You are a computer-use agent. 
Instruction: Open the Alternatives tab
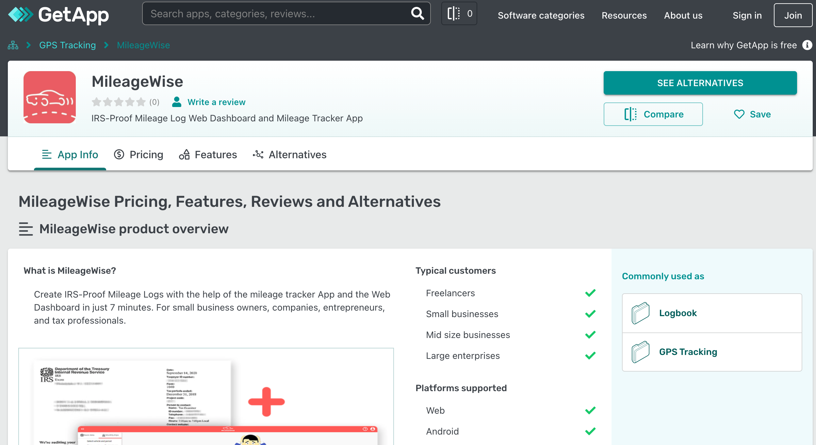tap(289, 155)
